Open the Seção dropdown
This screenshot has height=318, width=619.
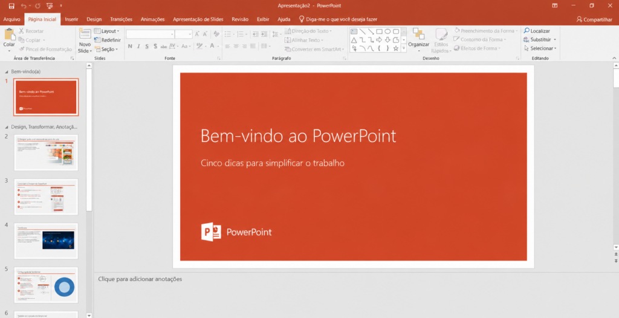(106, 50)
